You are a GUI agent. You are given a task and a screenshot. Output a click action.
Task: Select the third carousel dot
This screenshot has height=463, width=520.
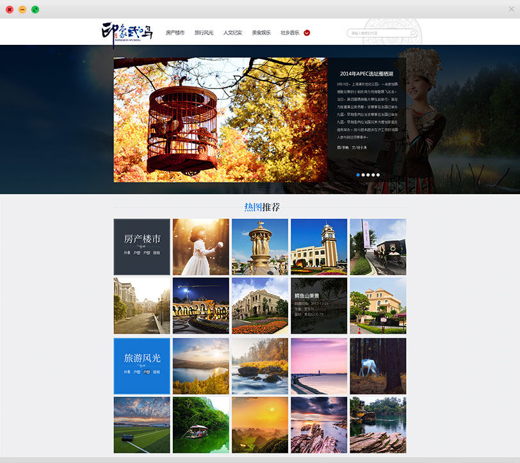(x=368, y=175)
